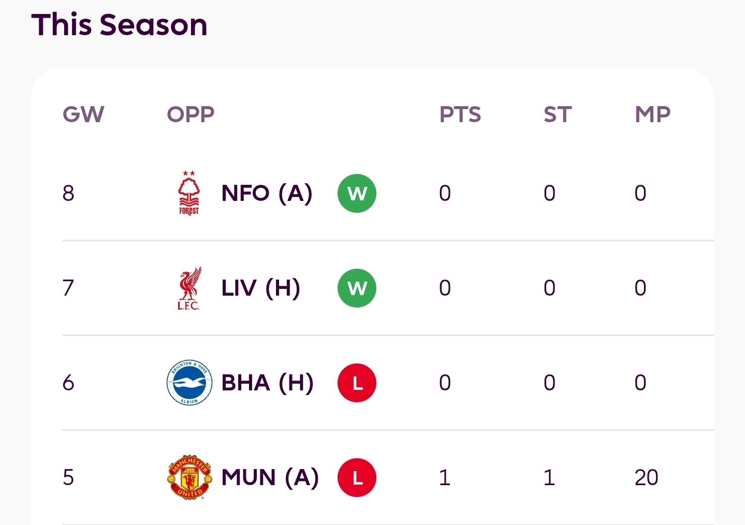
Task: Click red L result badge for MUN
Action: [x=357, y=477]
